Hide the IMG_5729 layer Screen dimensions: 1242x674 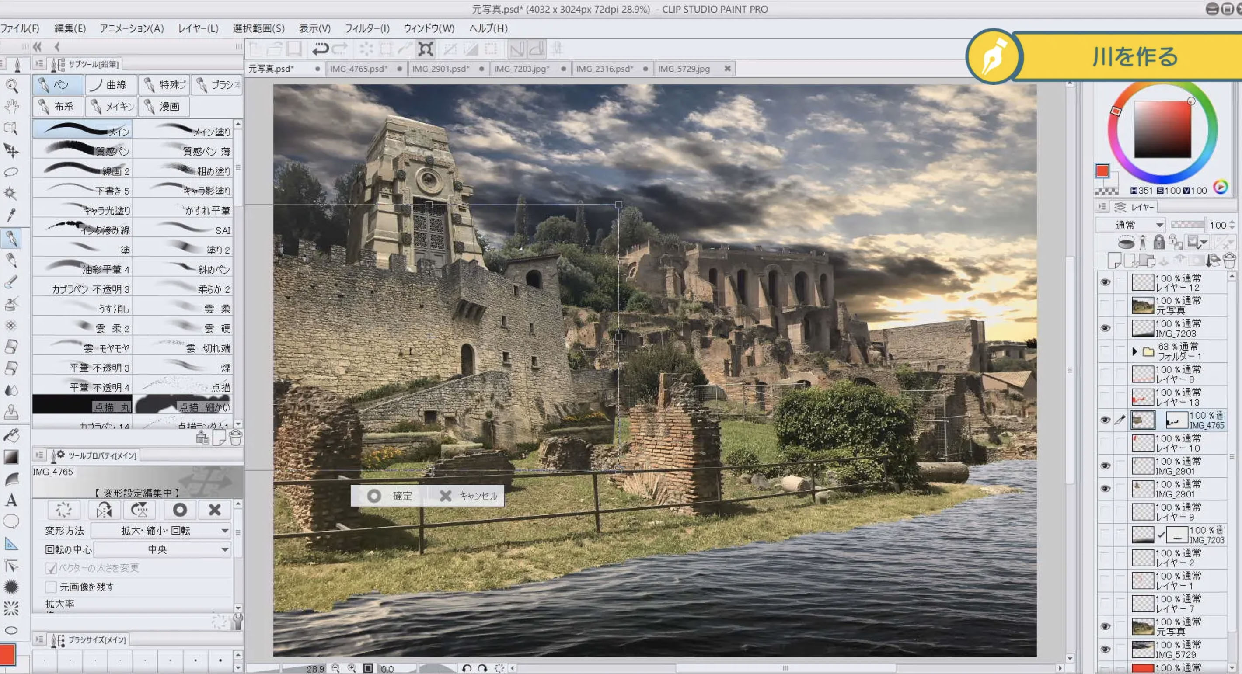coord(1105,650)
